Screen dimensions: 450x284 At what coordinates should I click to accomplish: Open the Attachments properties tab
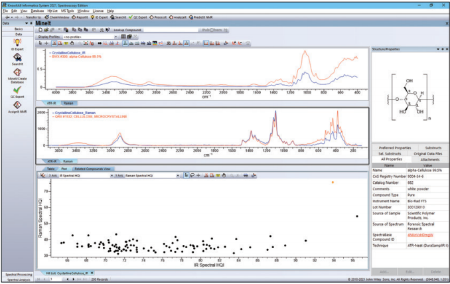(x=429, y=160)
